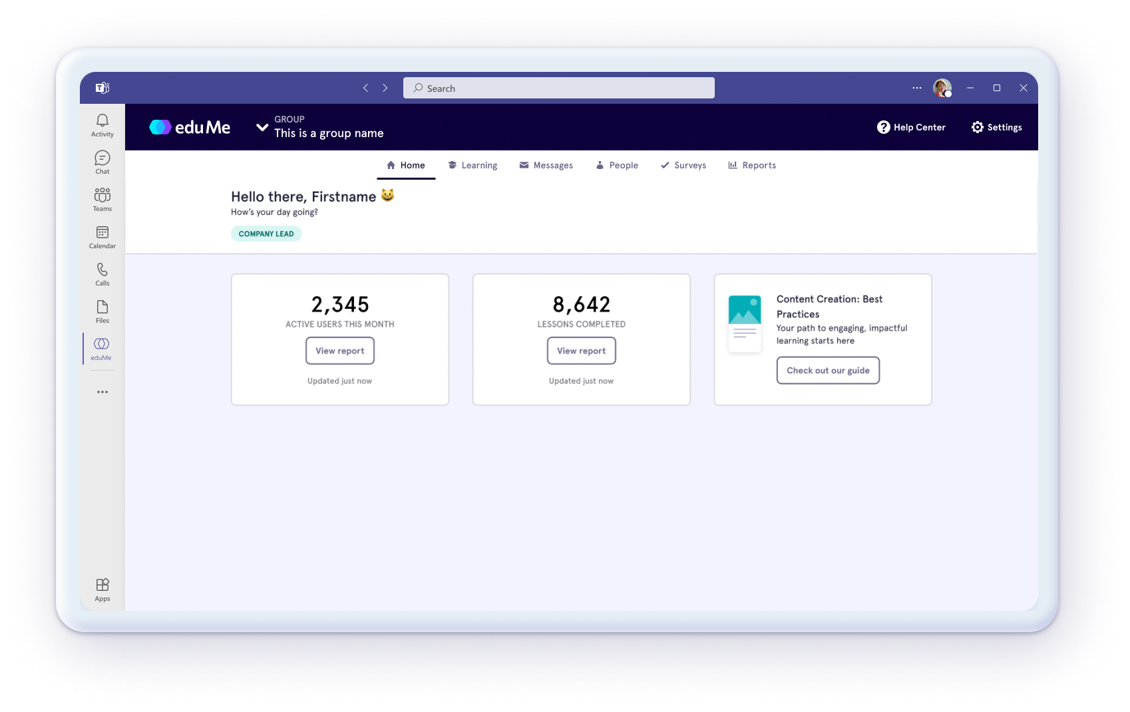This screenshot has height=712, width=1130.
Task: Open the Reports tab
Action: [752, 165]
